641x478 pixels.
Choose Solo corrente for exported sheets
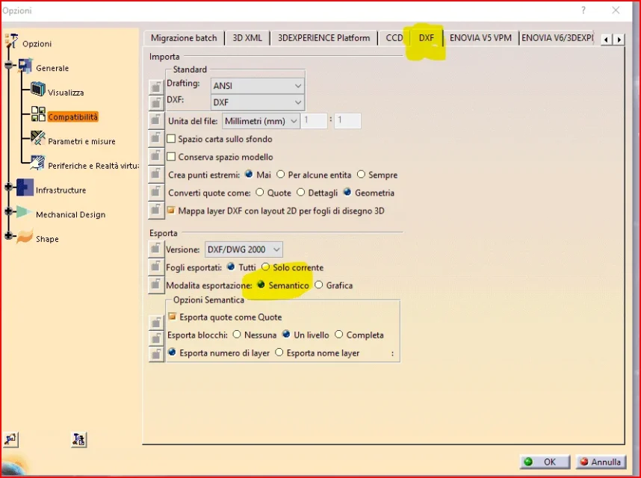pos(265,267)
